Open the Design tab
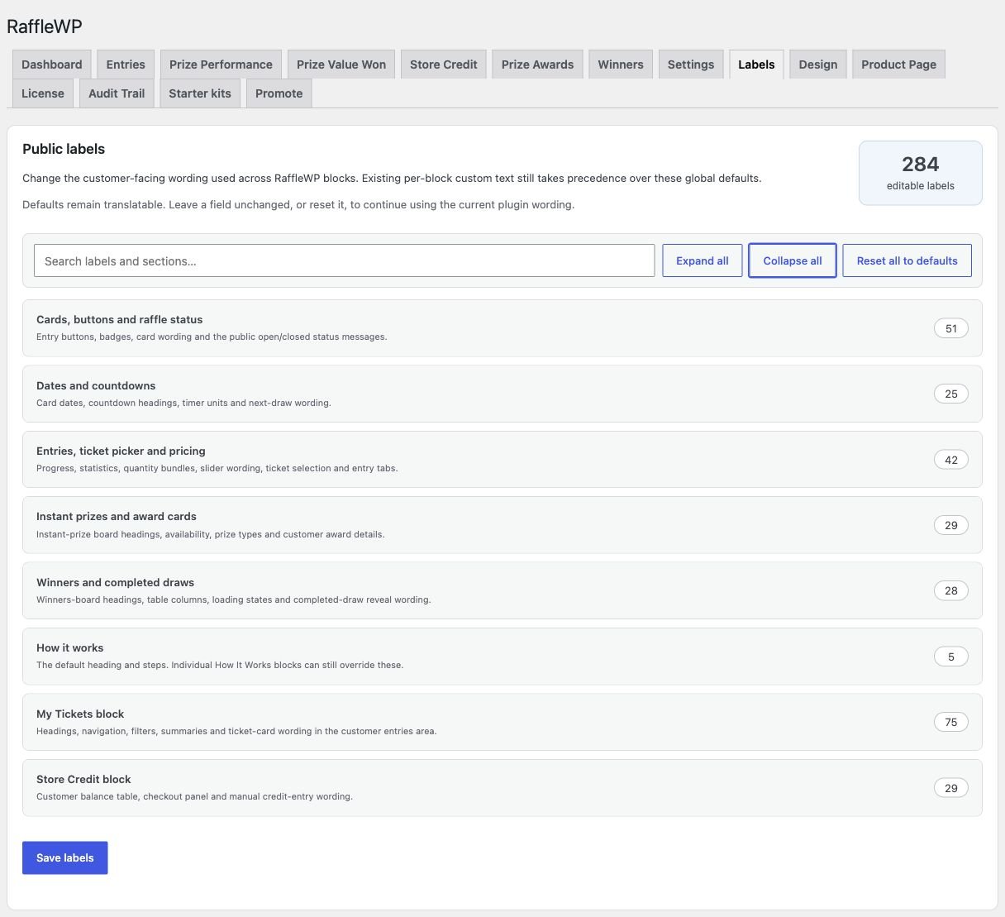The image size is (1005, 917). 818,64
